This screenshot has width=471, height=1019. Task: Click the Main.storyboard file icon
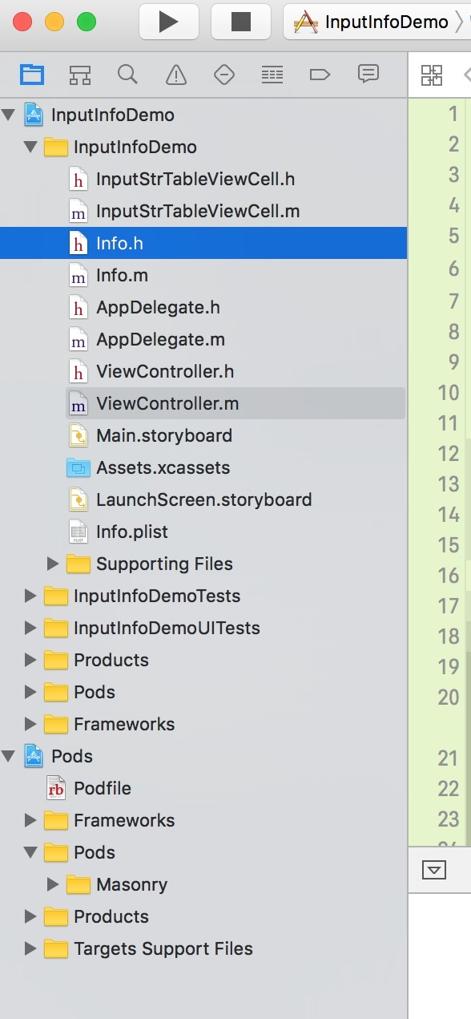78,435
